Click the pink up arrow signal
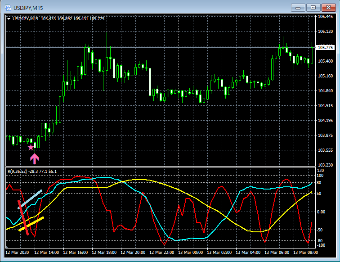This screenshot has width=340, height=262. pyautogui.click(x=34, y=158)
